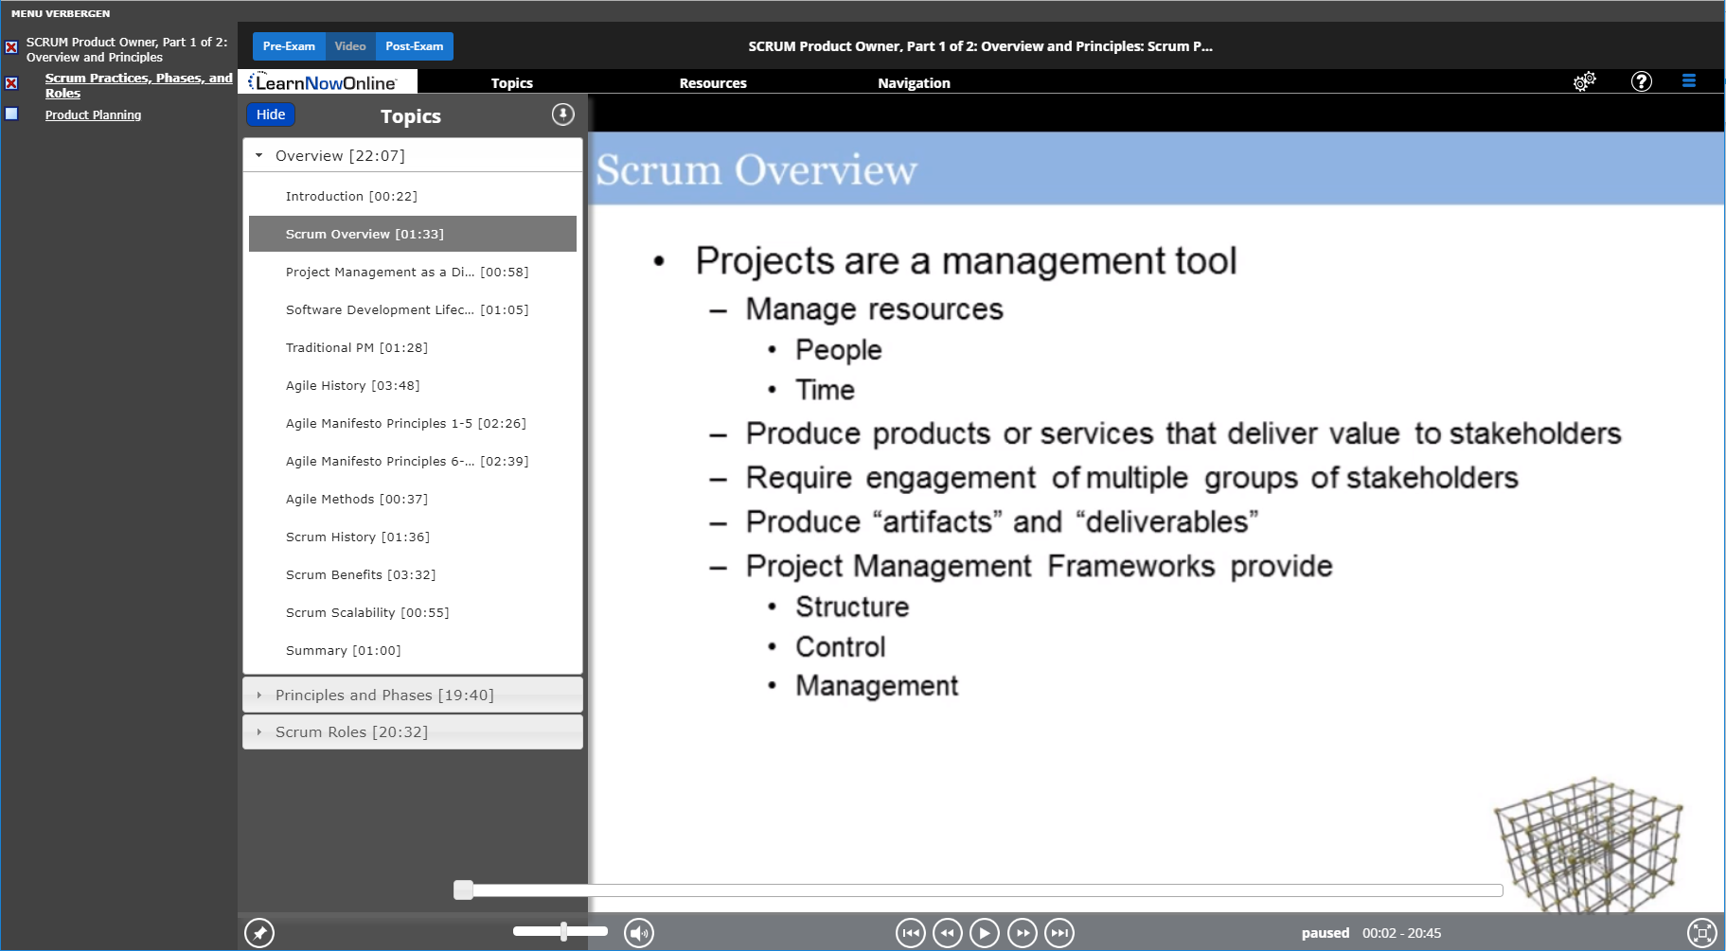Click the circular icon beside the Topics heading
The height and width of the screenshot is (951, 1726).
click(x=562, y=114)
